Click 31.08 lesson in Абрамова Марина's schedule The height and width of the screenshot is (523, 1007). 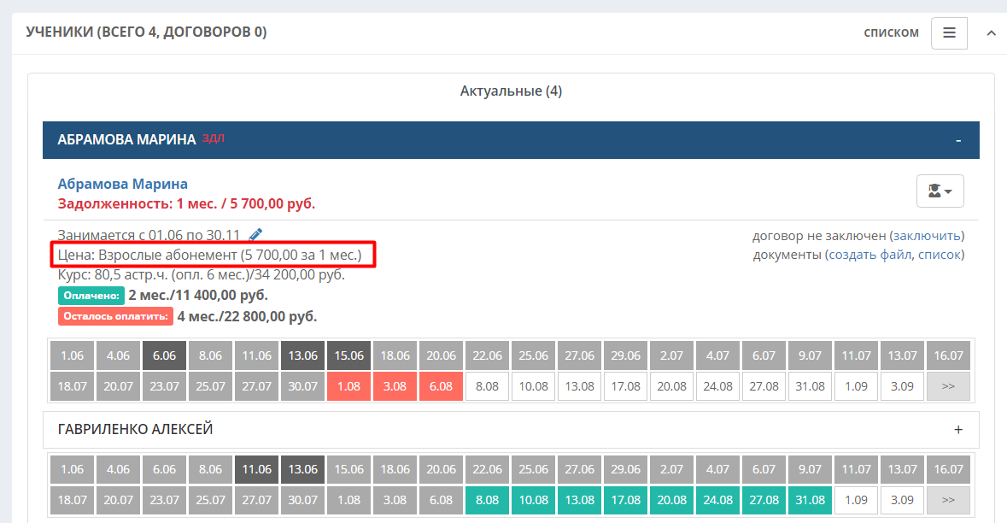point(810,386)
